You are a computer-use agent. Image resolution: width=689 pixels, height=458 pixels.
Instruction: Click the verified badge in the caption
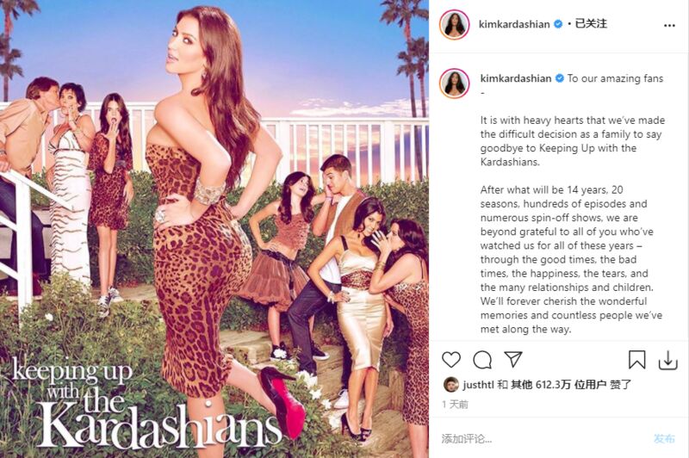(x=559, y=78)
